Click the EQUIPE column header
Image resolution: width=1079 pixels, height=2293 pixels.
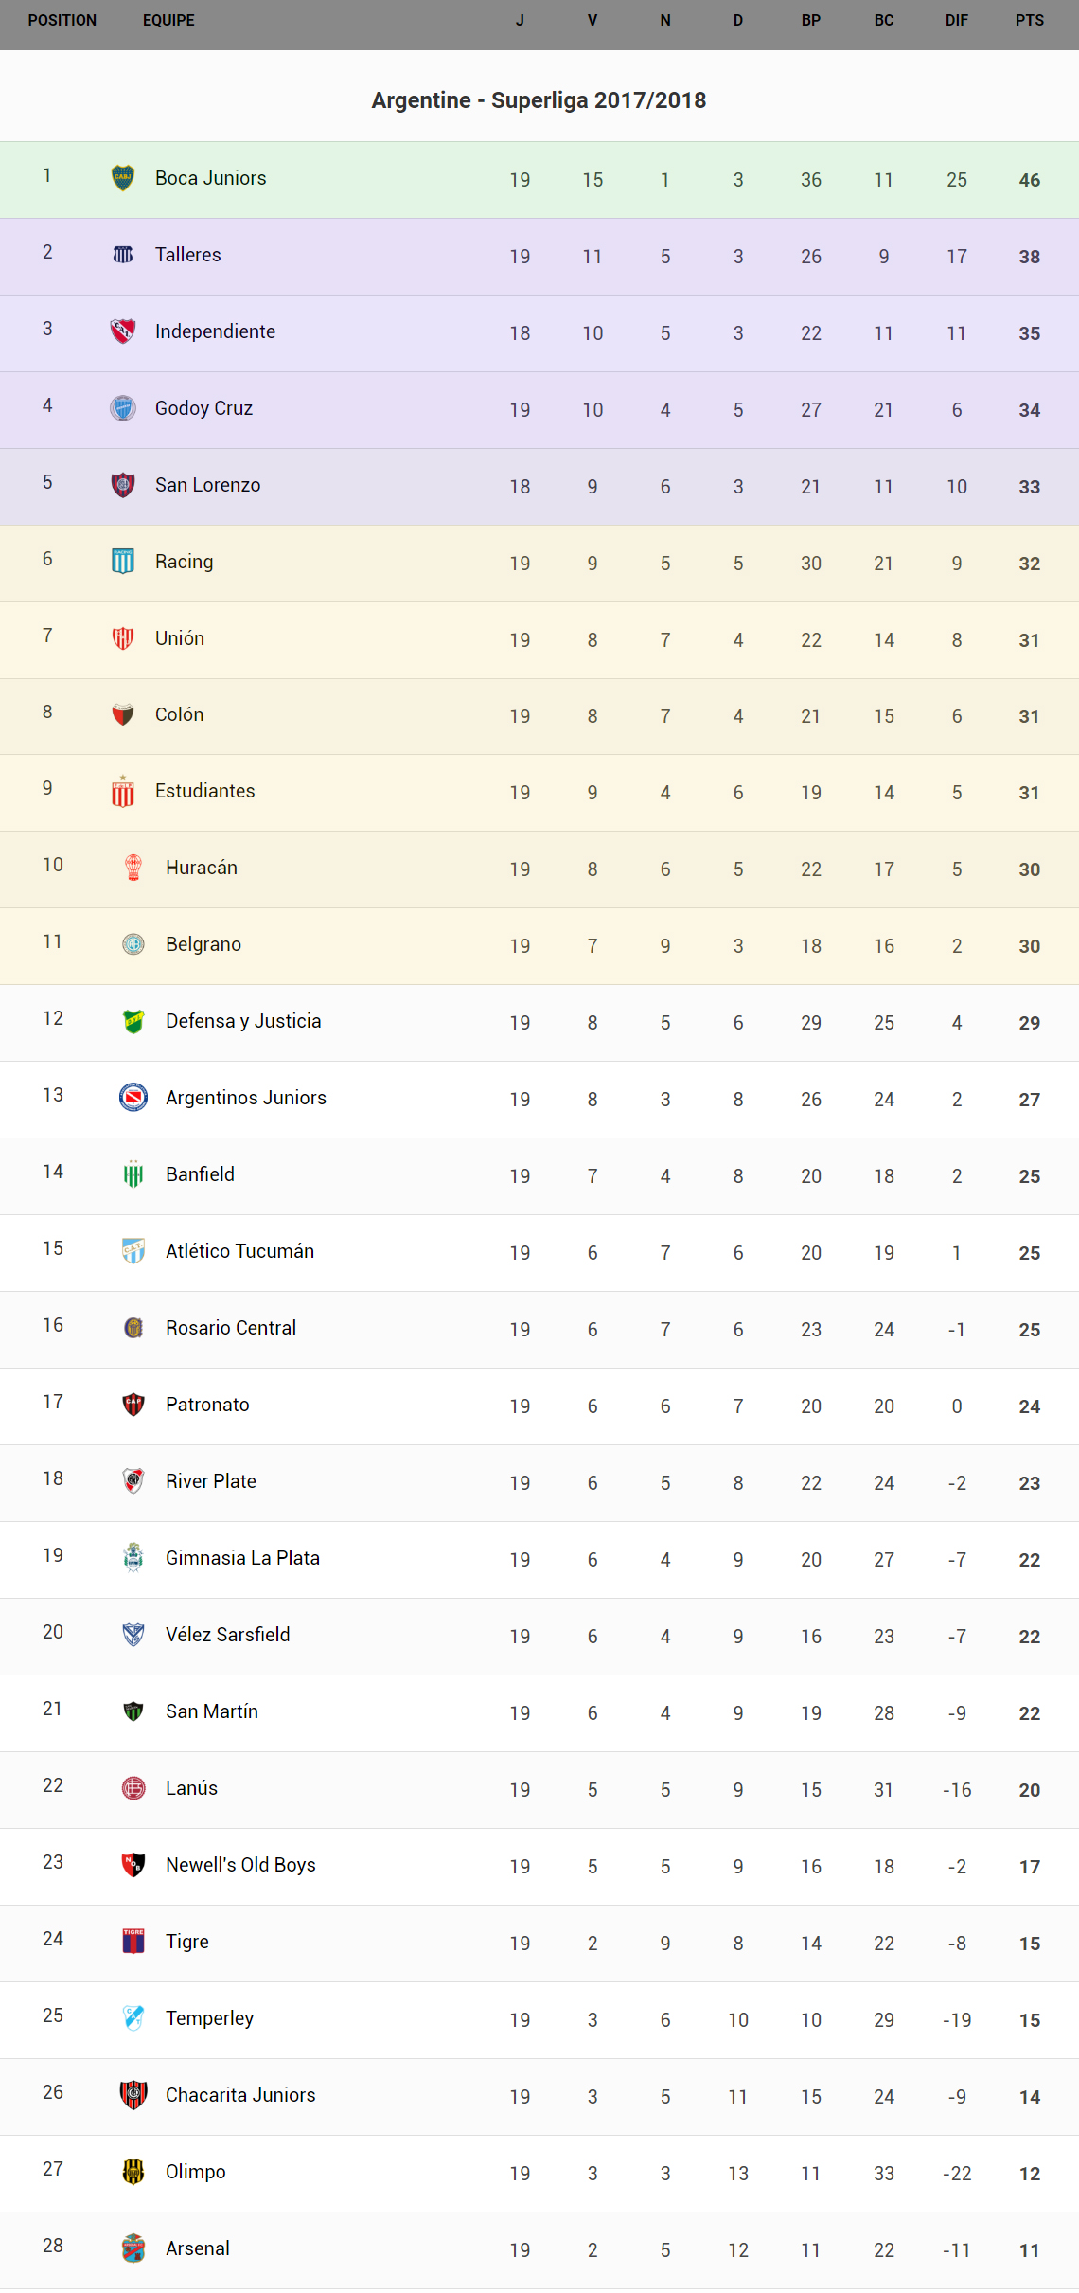pos(168,21)
